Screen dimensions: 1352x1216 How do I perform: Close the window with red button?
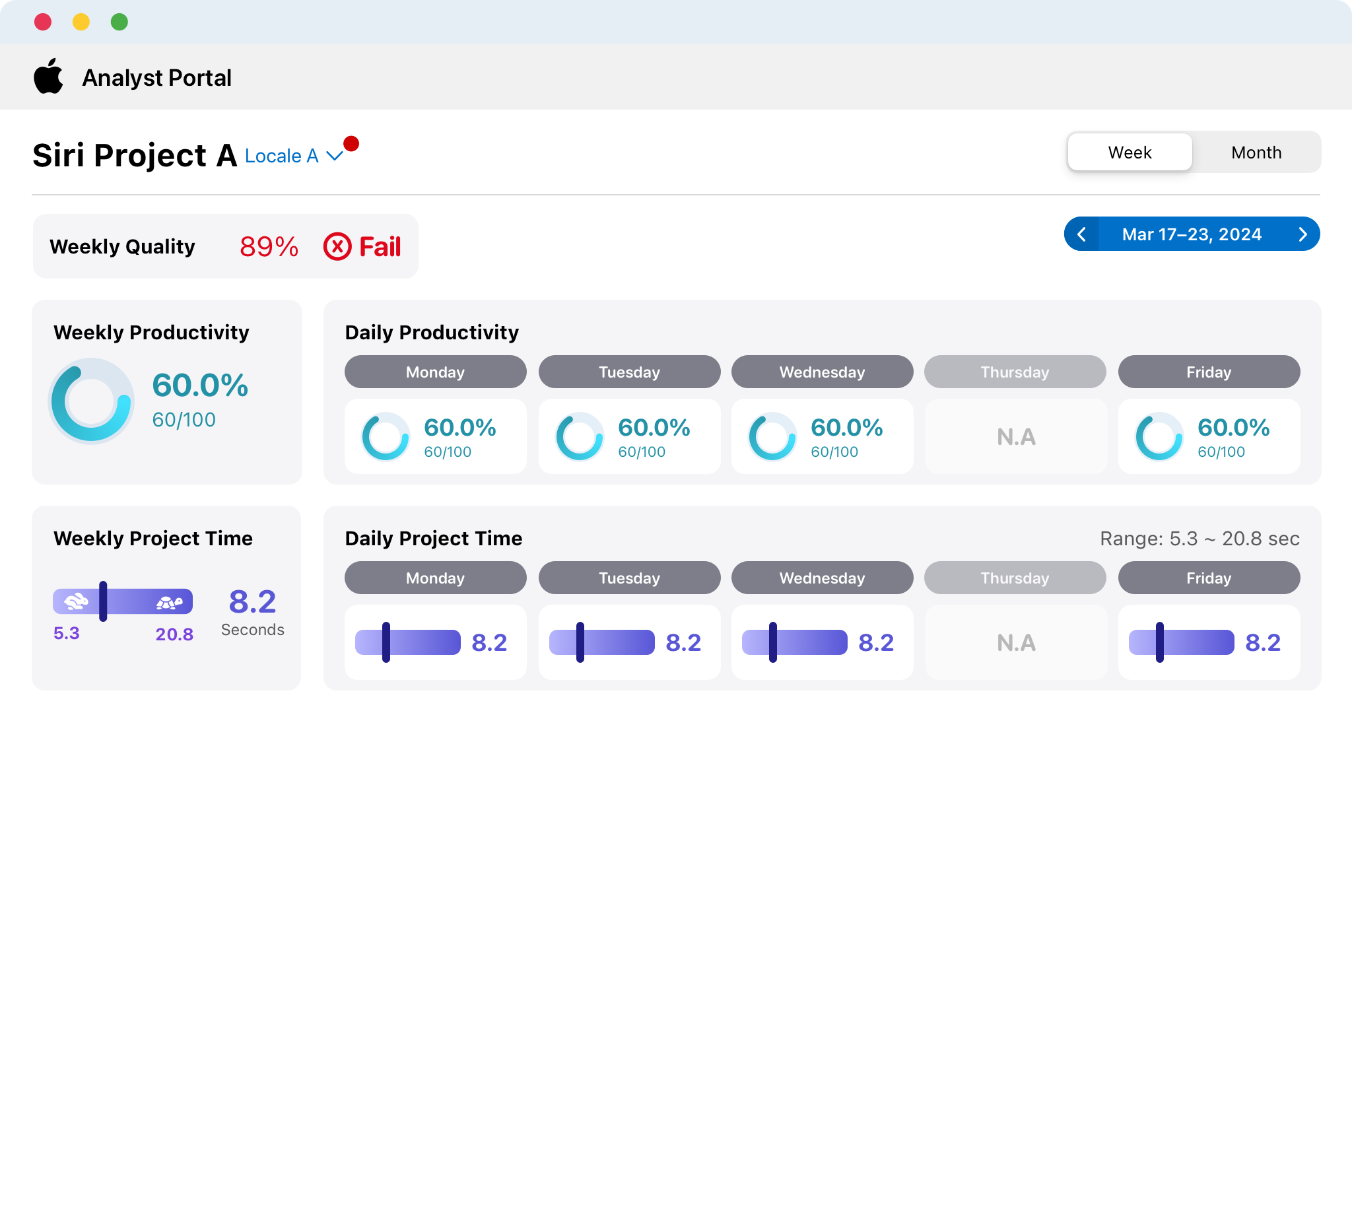tap(44, 22)
